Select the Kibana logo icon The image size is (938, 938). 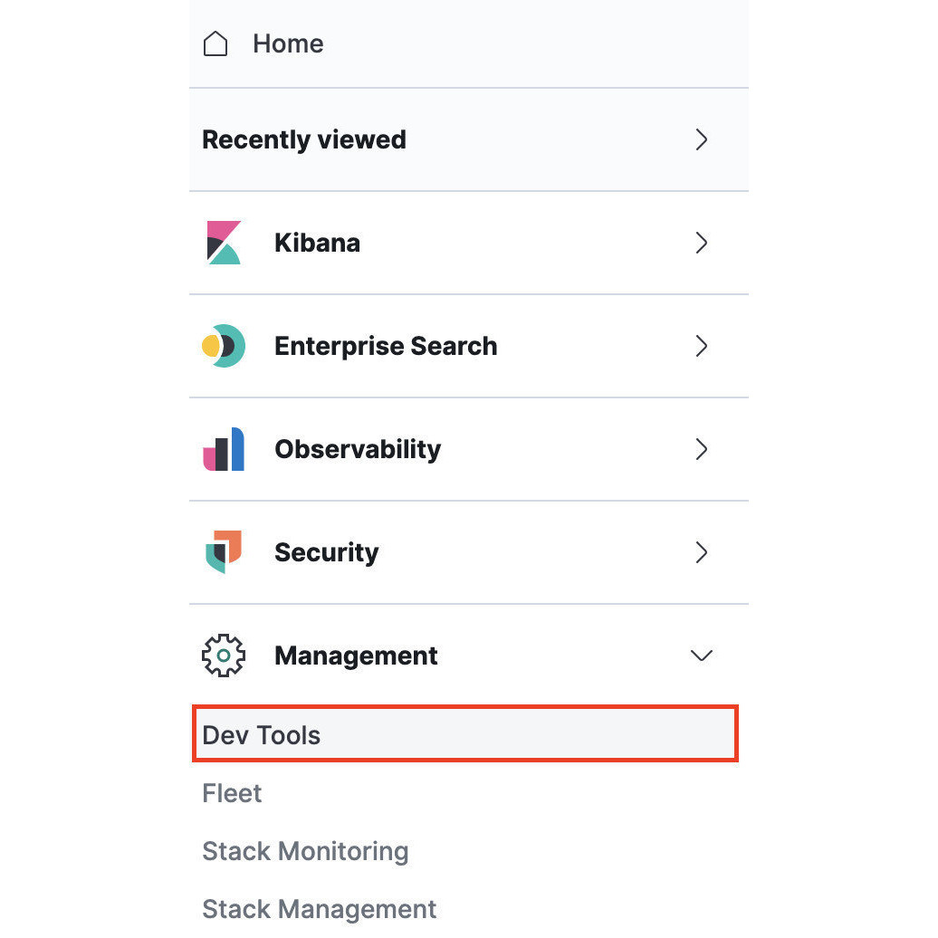(x=223, y=243)
